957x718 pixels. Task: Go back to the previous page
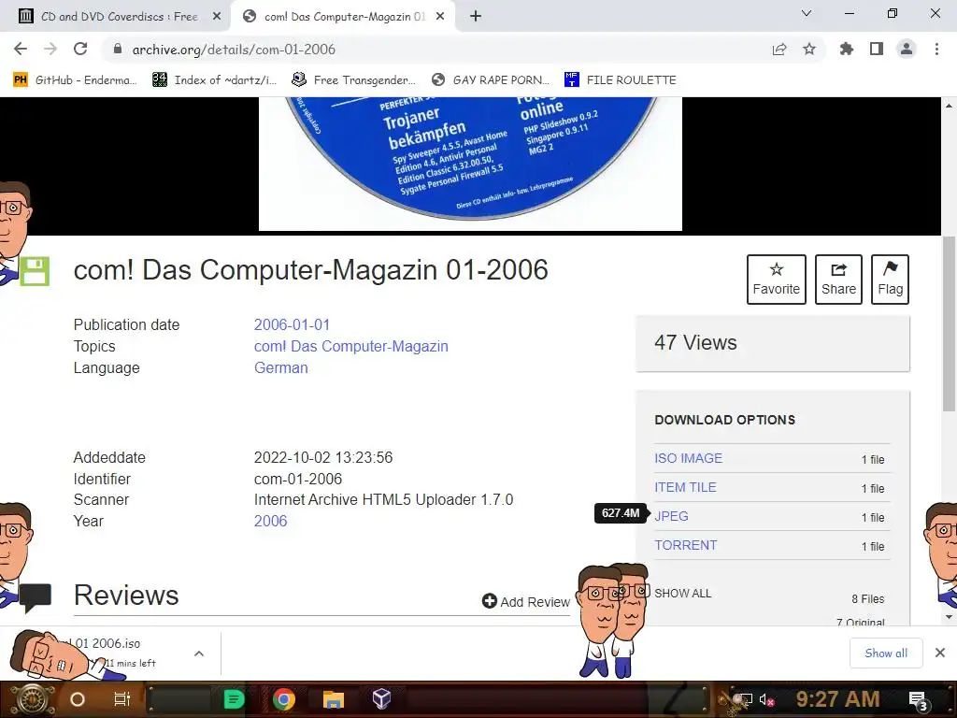21,49
